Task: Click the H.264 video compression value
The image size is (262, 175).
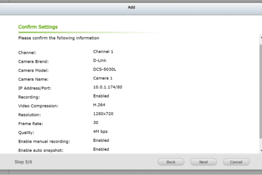Action: coord(99,105)
